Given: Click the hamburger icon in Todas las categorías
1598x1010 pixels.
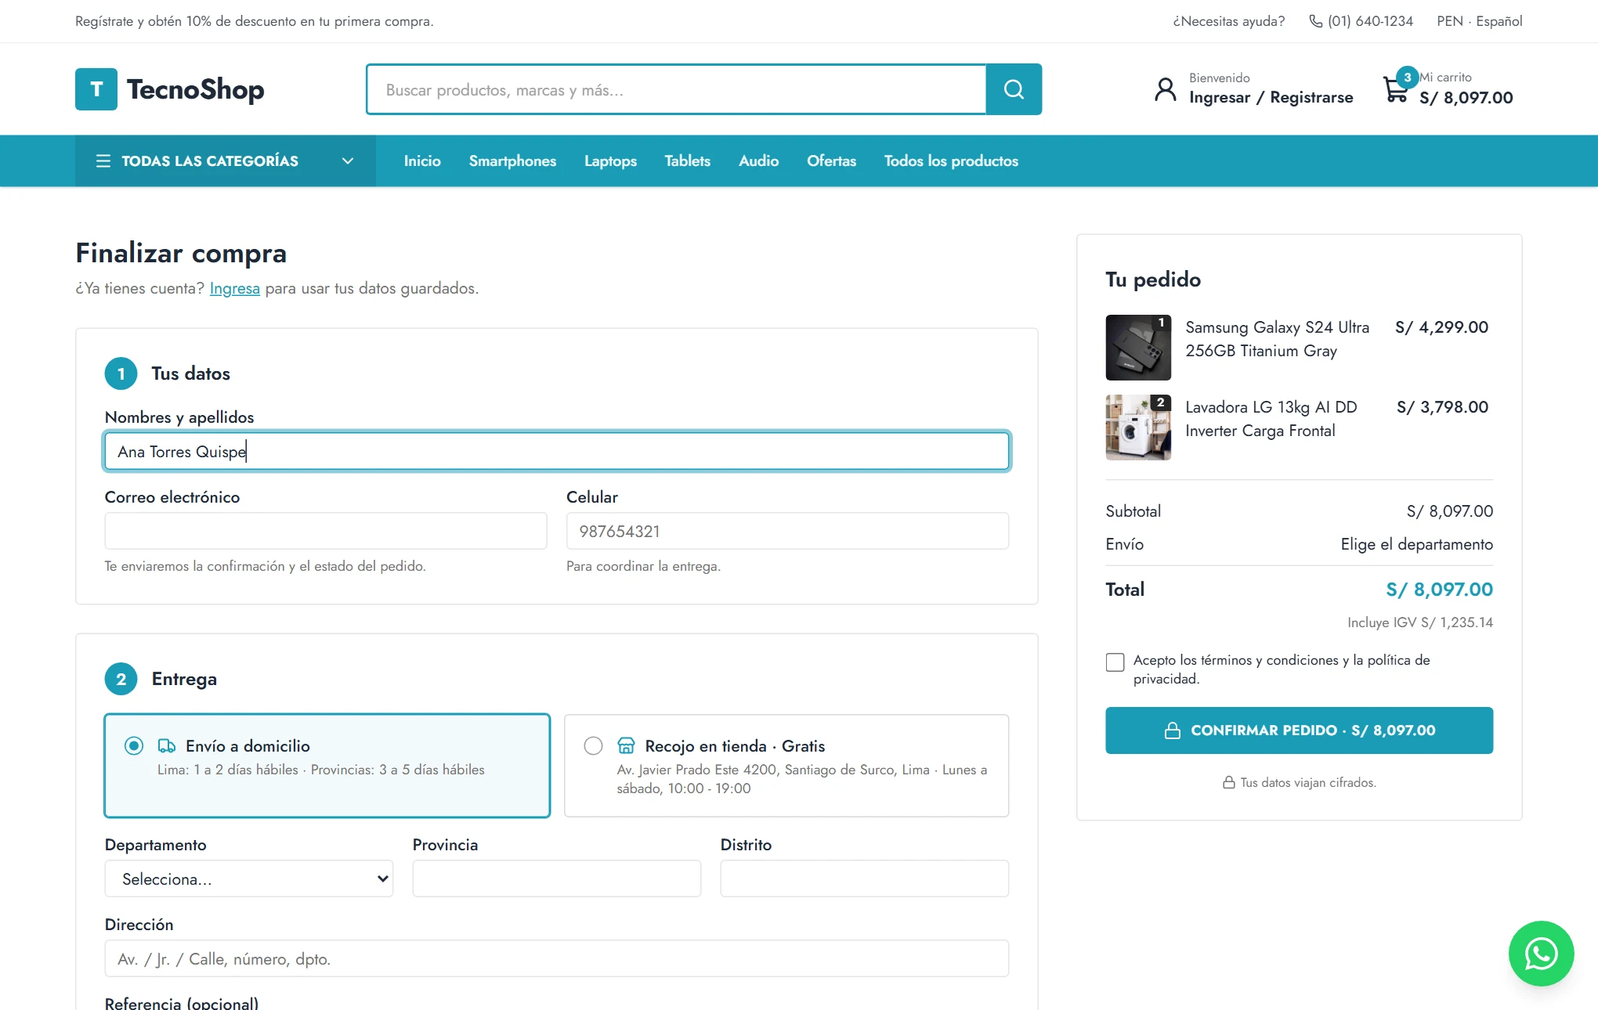Looking at the screenshot, I should point(103,161).
